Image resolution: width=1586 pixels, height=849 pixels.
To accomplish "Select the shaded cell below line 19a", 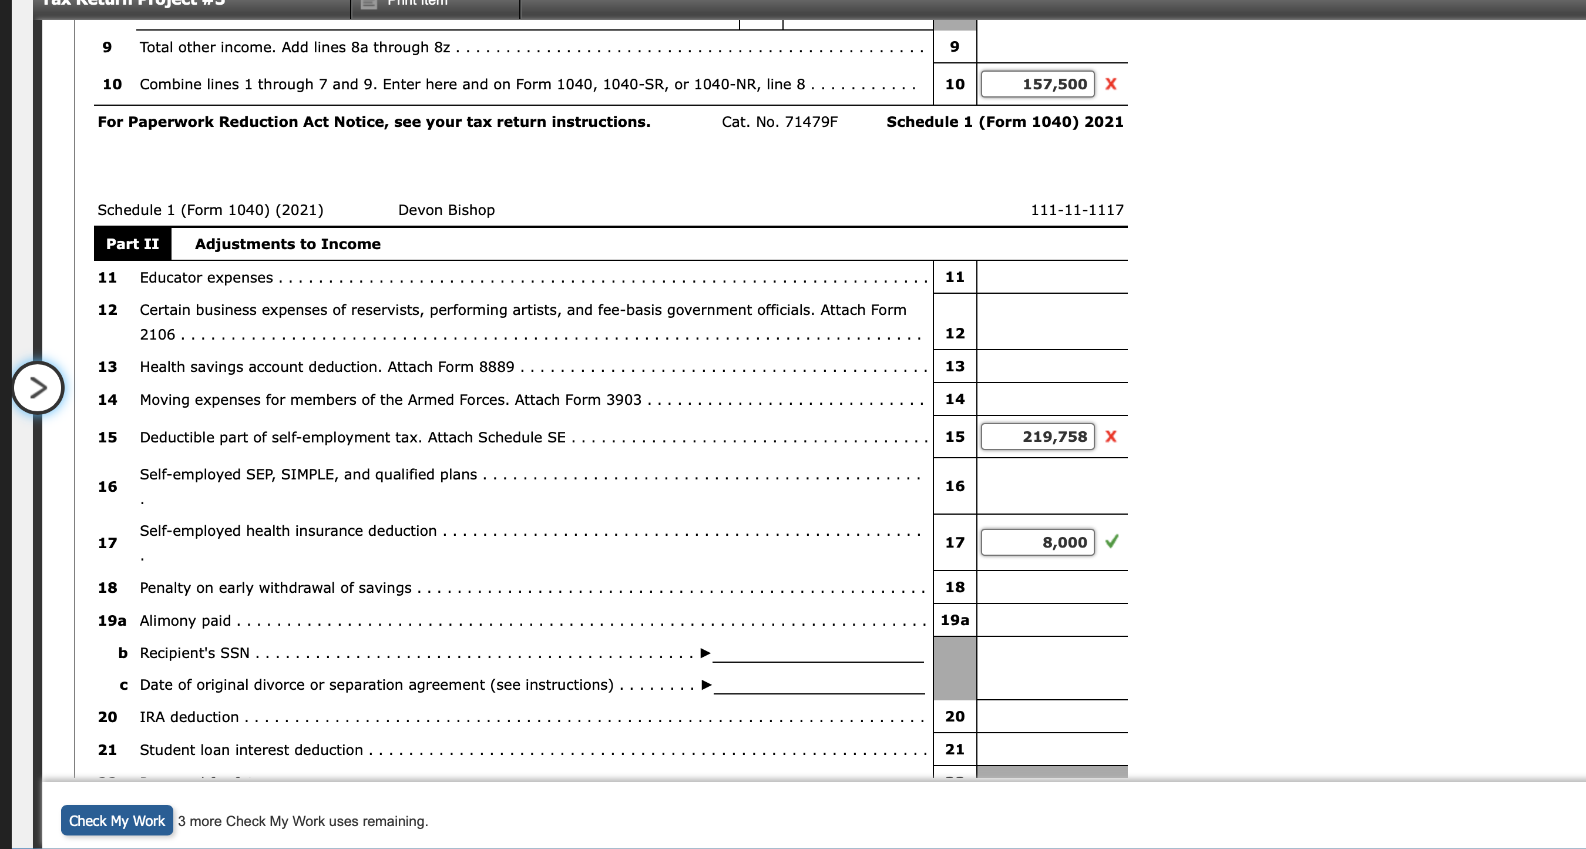I will (955, 669).
